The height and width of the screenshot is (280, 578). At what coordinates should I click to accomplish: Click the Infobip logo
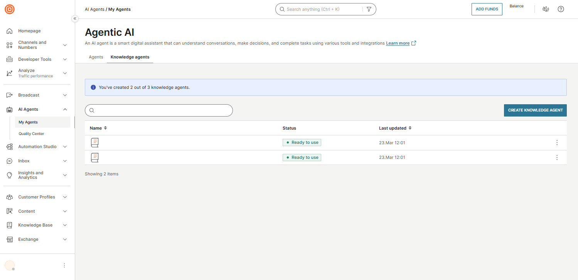tap(9, 9)
